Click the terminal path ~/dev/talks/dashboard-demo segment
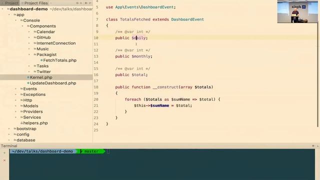Screen dimensions: 320x180 42,151
